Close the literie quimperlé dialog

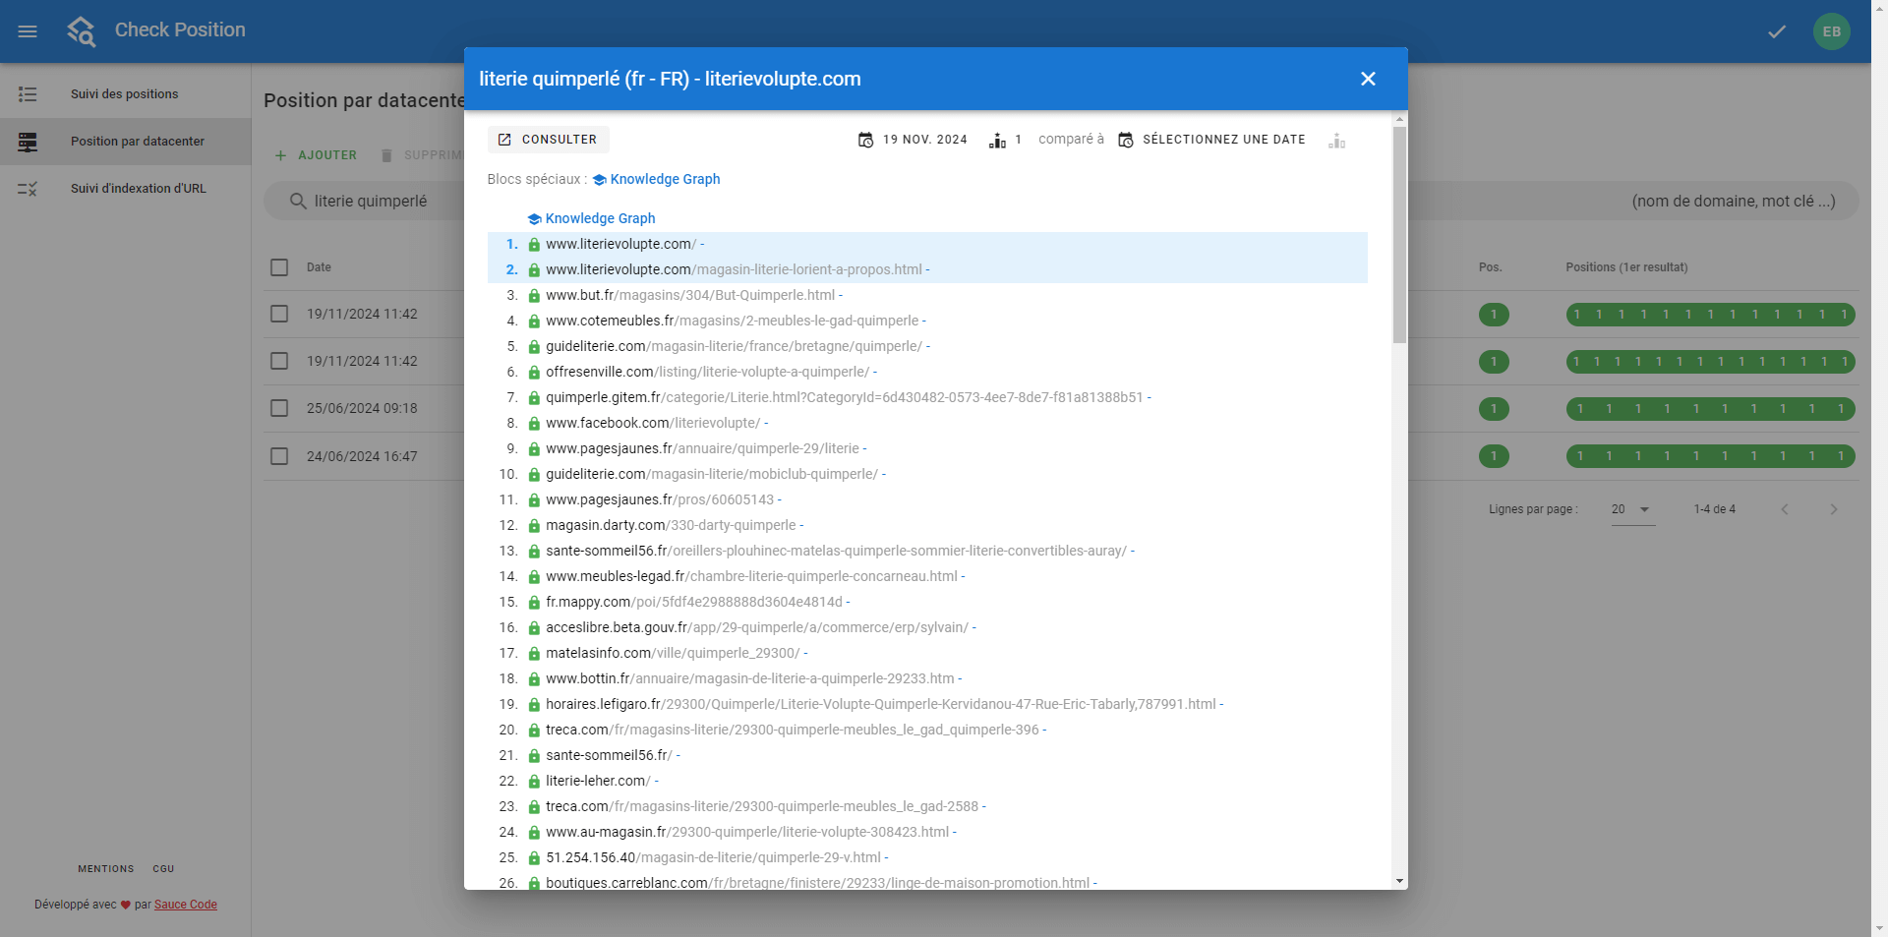click(x=1368, y=79)
